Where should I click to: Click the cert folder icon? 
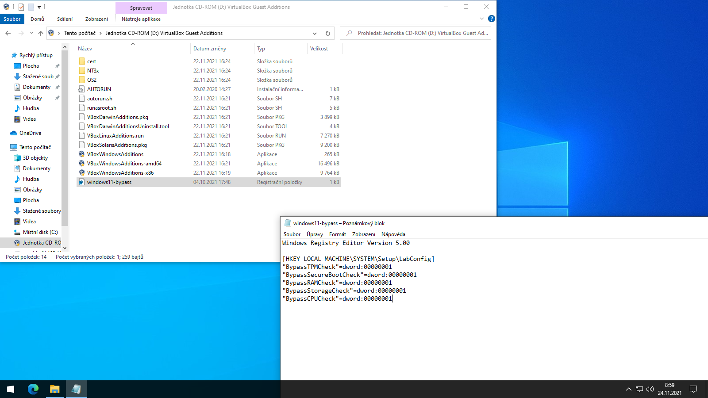[x=82, y=61]
